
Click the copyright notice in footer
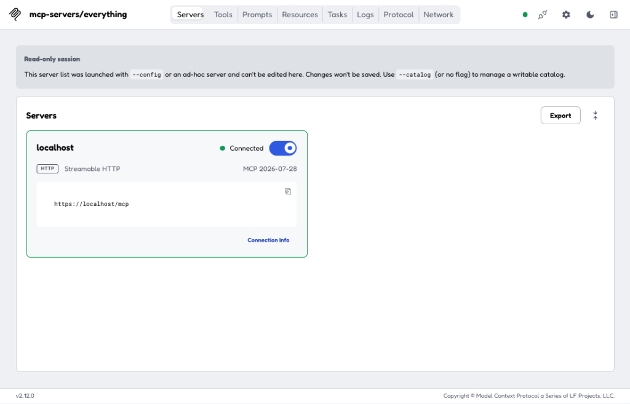(x=528, y=396)
